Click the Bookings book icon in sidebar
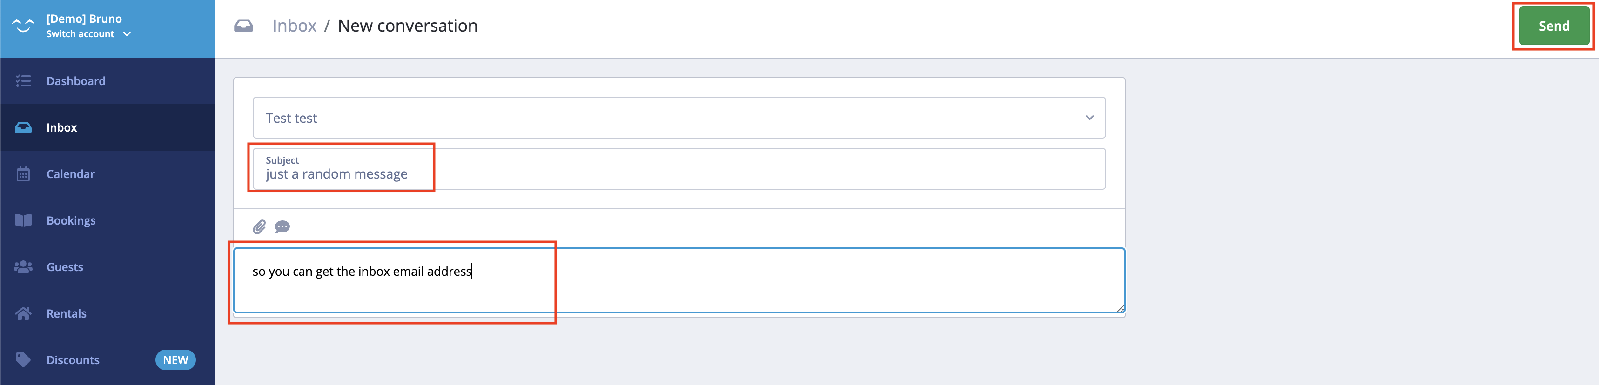Screen dimensions: 1599x385 coord(23,221)
